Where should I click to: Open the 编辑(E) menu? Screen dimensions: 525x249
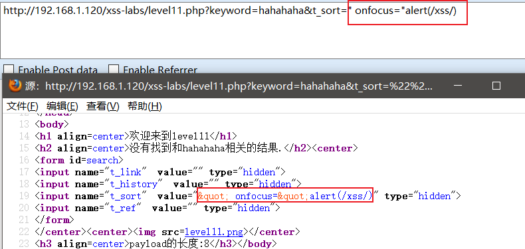pyautogui.click(x=62, y=106)
